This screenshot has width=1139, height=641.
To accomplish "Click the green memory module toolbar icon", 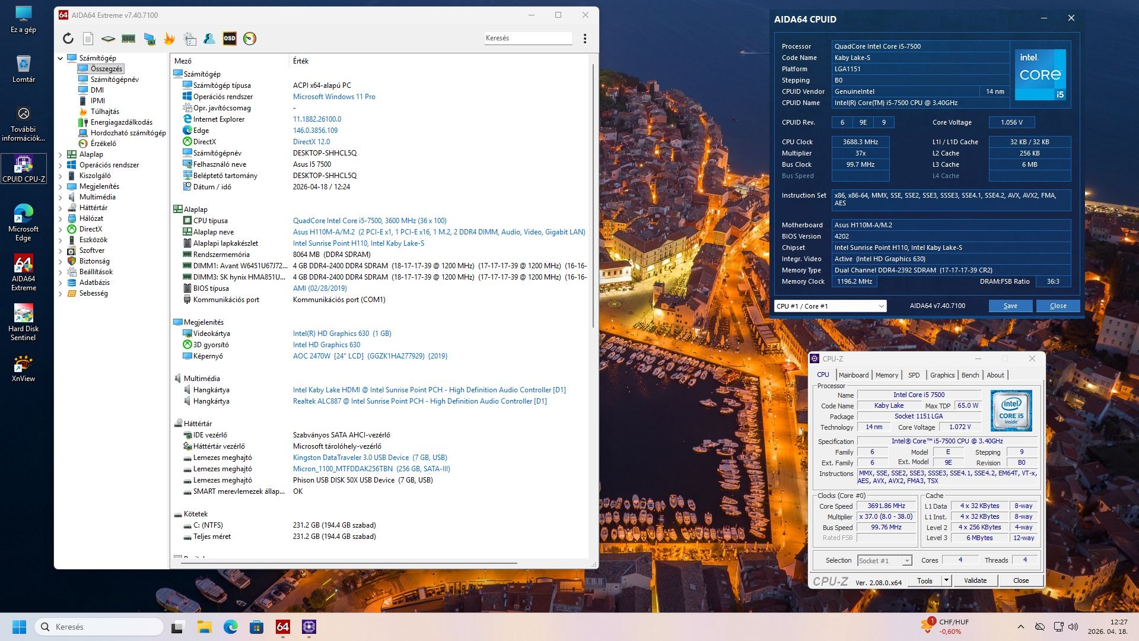I will pos(128,39).
